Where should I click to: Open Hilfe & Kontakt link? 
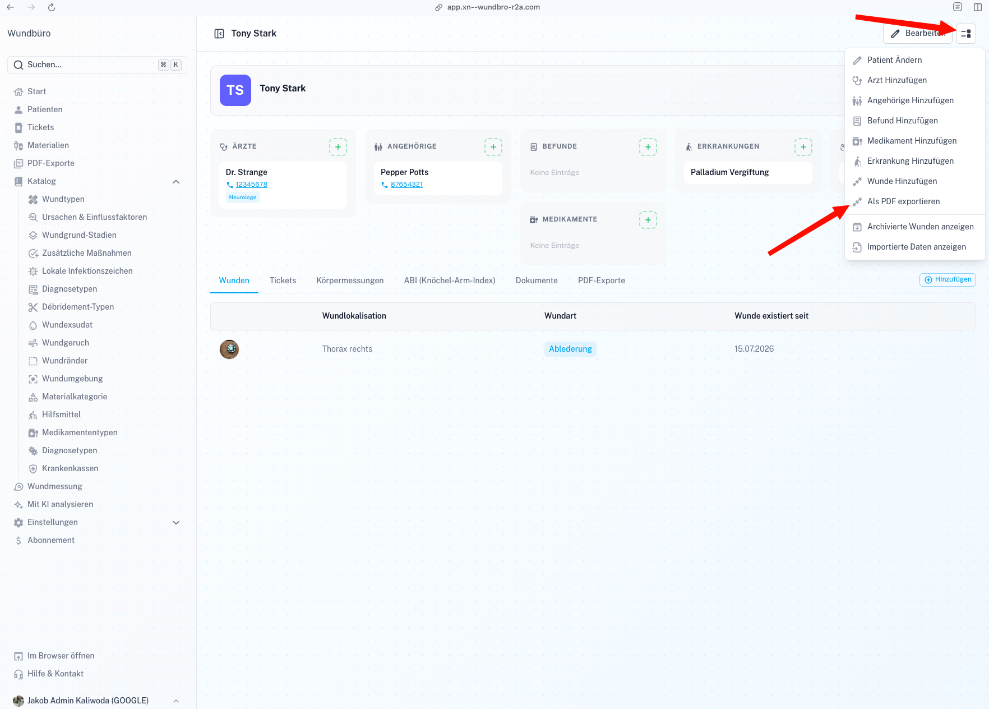[56, 674]
